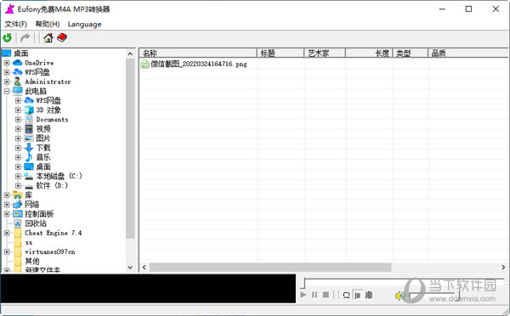The image size is (510, 316).
Task: Sort by the 长度 column header
Action: coord(369,53)
